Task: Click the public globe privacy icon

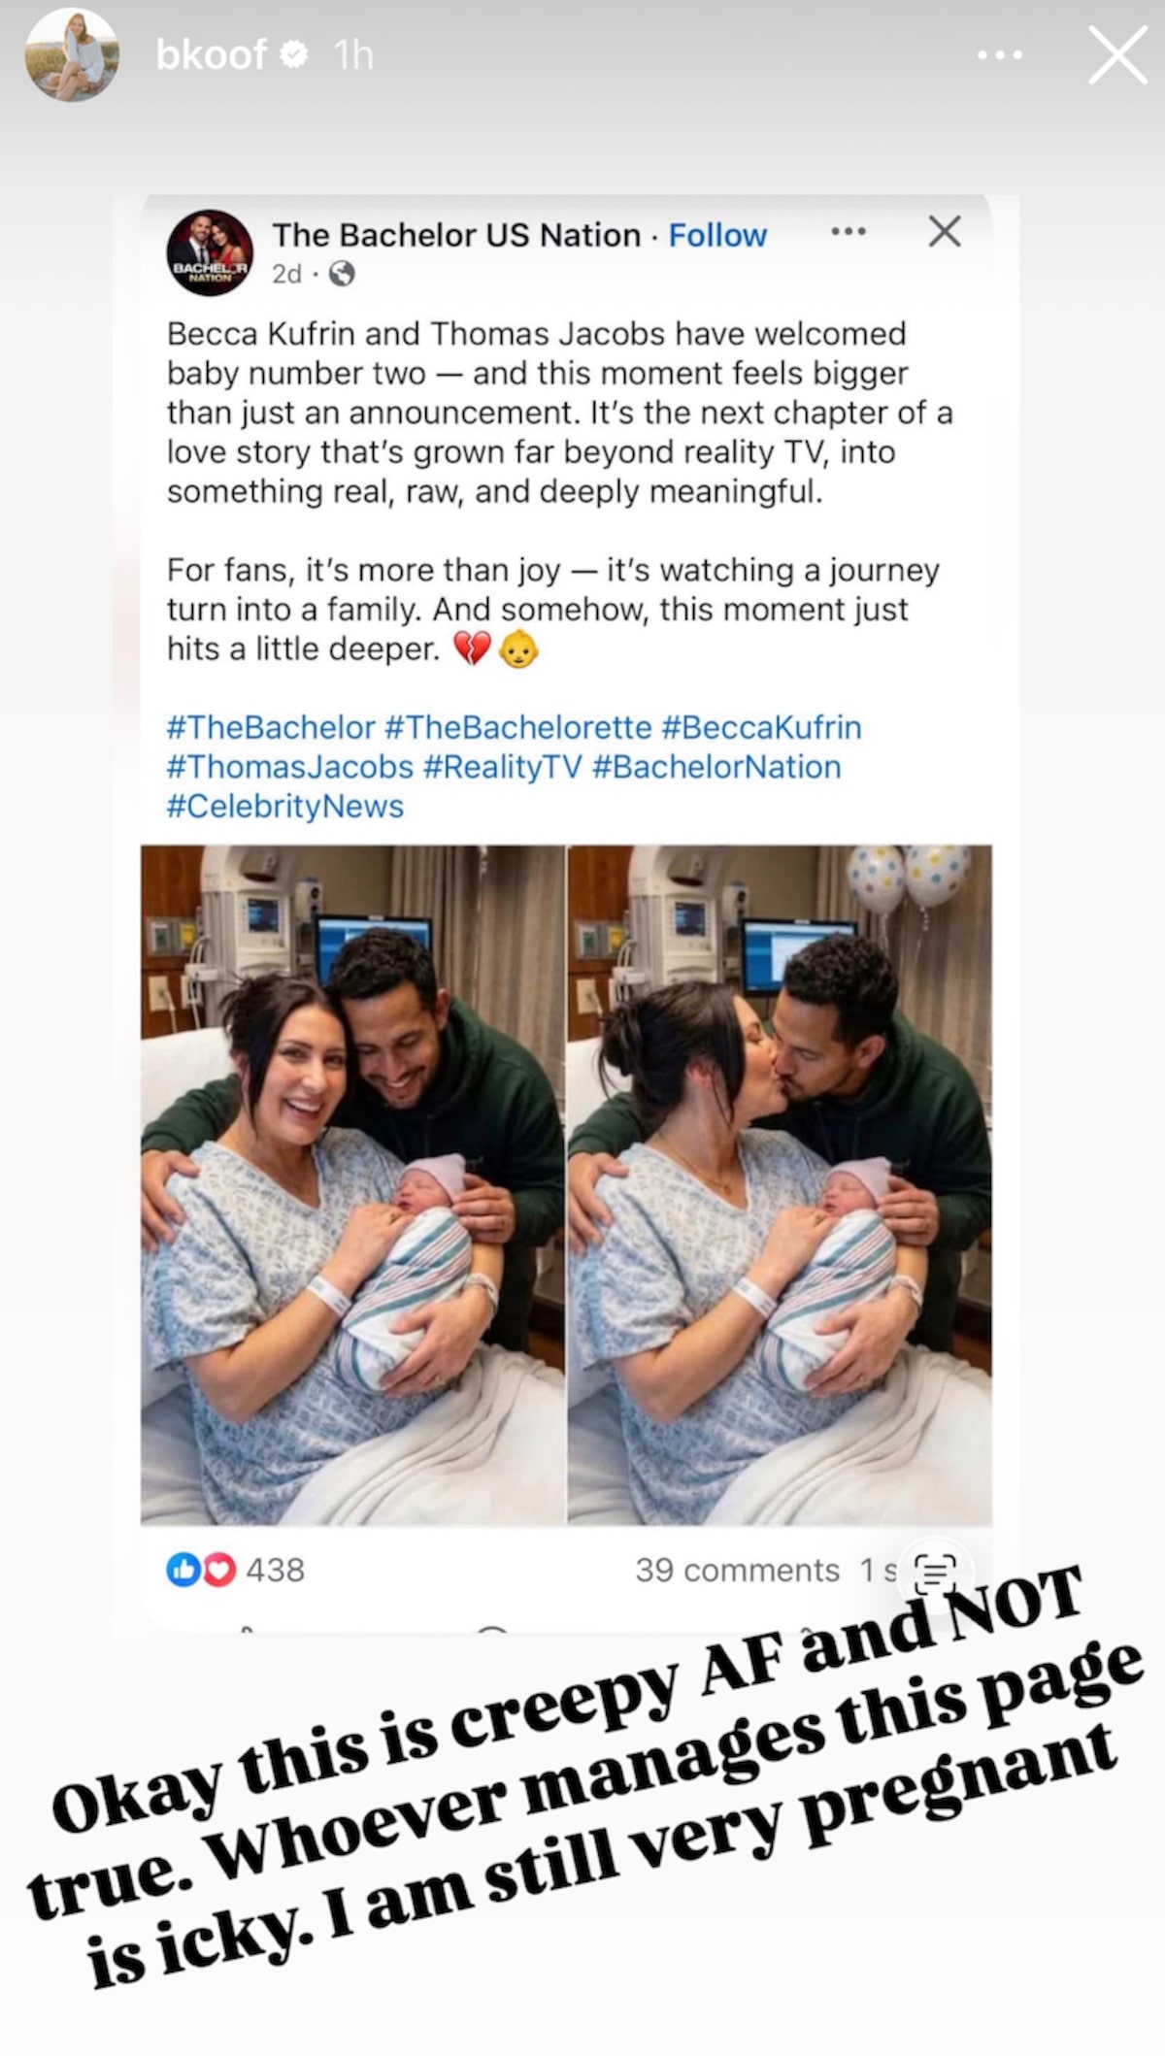Action: coord(342,275)
